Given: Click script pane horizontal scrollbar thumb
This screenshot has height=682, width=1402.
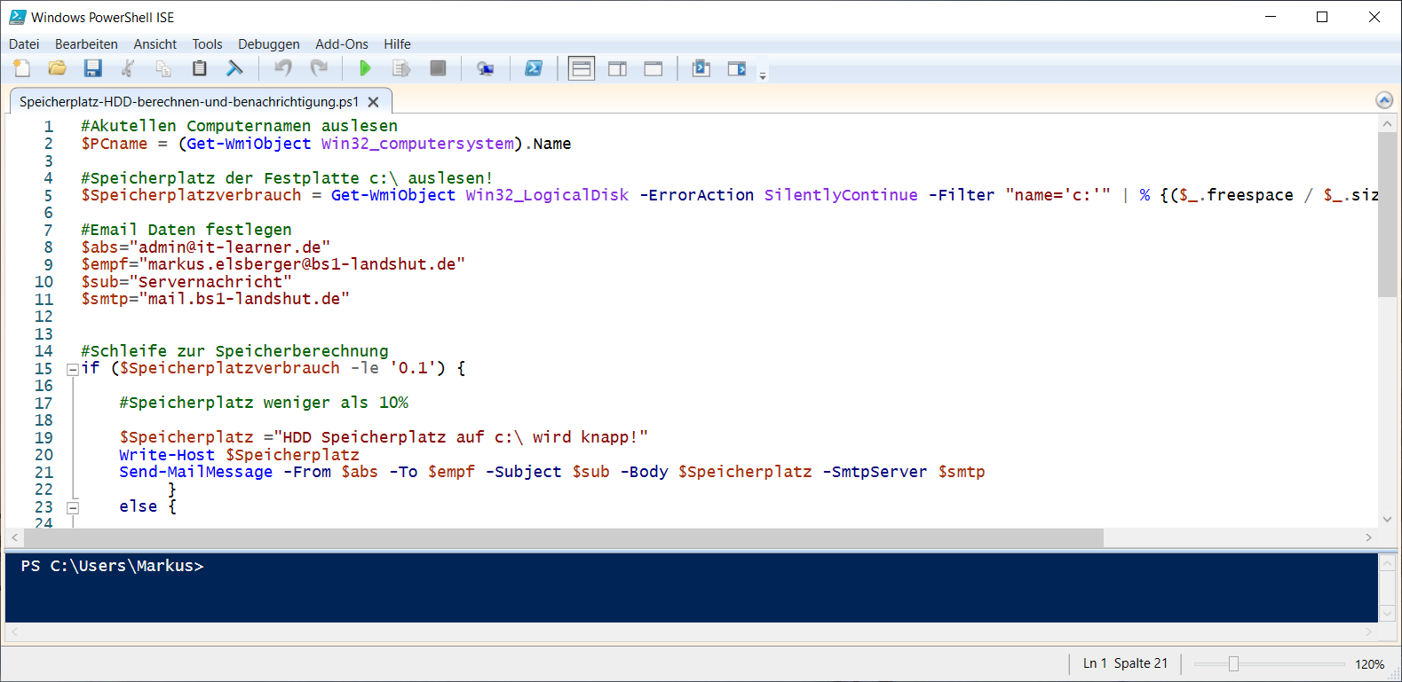Looking at the screenshot, I should 563,538.
